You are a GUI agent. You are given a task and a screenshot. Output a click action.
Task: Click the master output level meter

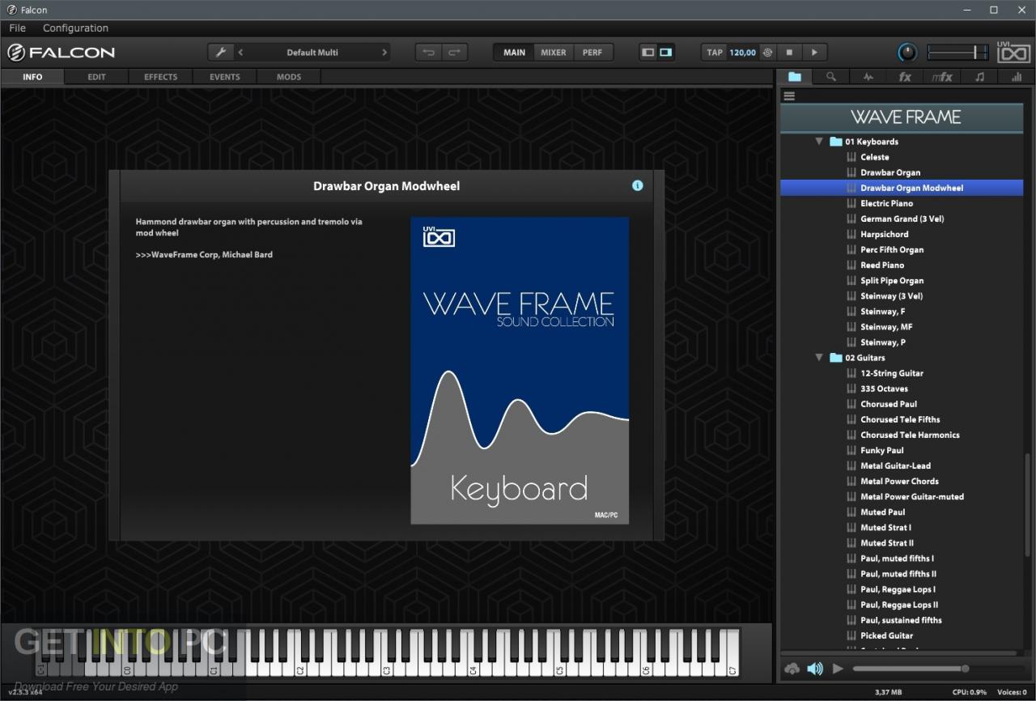click(958, 53)
